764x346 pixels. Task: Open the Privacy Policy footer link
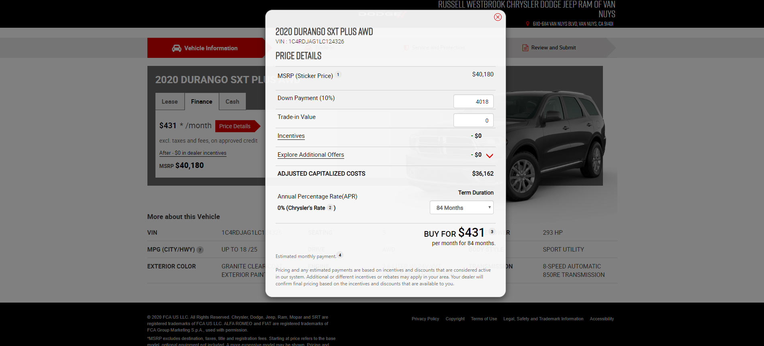(x=425, y=319)
